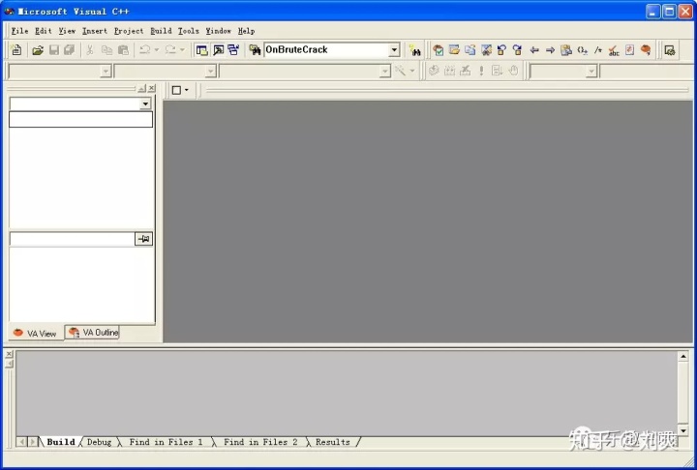697x470 pixels.
Task: Click the Save floppy disk icon
Action: pyautogui.click(x=54, y=49)
